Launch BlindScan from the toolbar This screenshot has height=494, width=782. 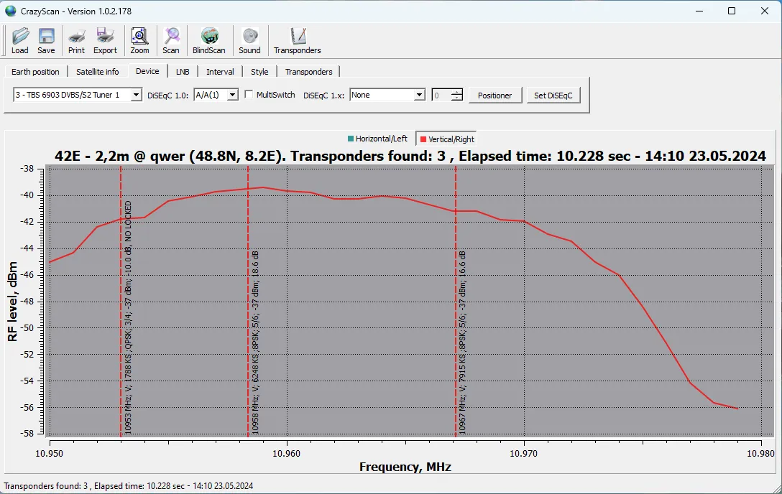click(x=209, y=40)
